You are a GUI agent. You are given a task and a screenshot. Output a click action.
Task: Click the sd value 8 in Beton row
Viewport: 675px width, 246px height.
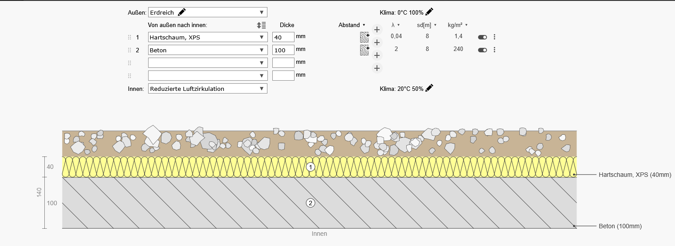(x=427, y=49)
